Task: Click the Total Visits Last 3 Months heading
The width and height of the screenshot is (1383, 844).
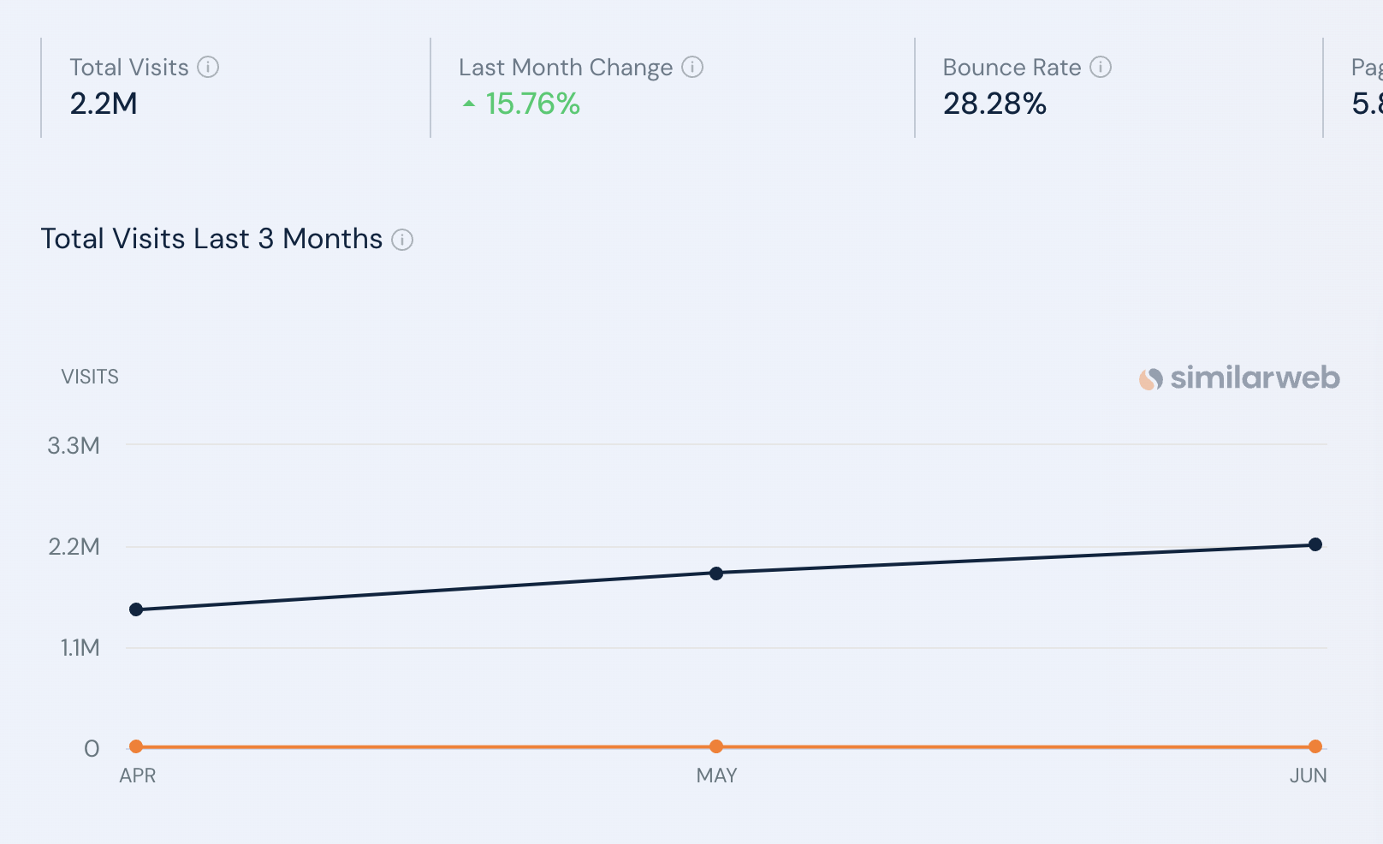Action: coord(211,239)
